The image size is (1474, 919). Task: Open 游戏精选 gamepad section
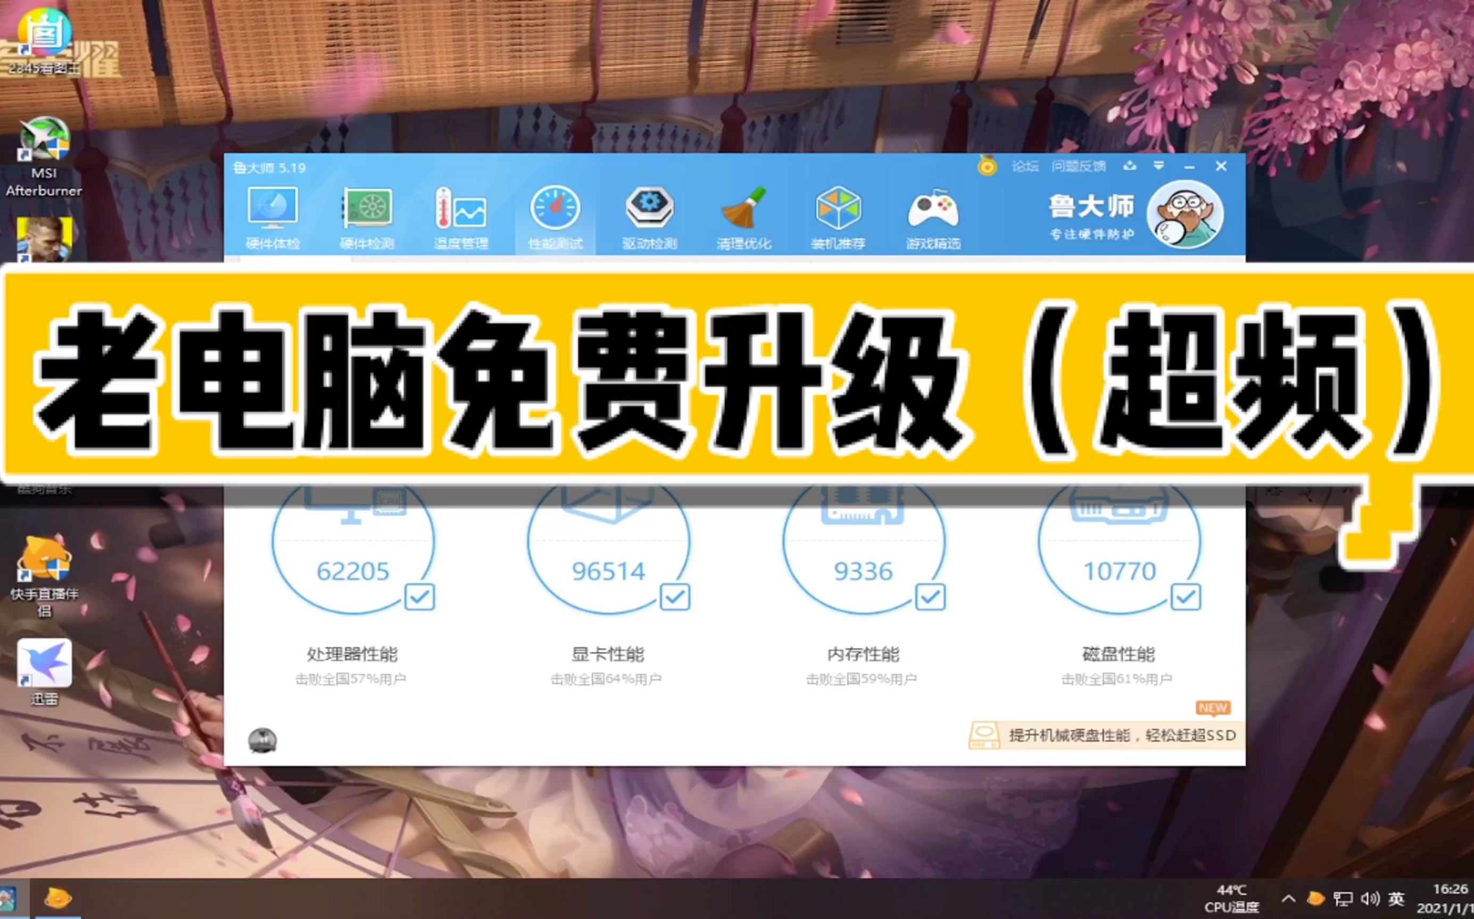tap(933, 218)
